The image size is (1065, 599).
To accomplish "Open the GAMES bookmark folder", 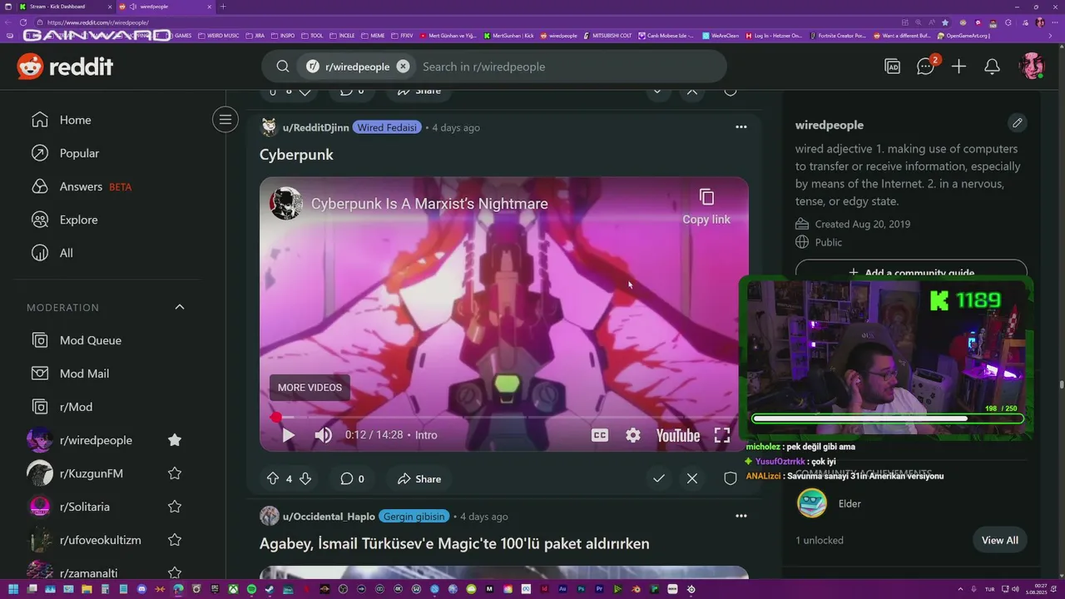I will click(178, 36).
